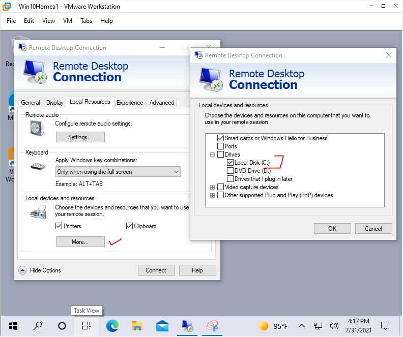
Task: Click the keyboard icon in Keyboard section
Action: [x=38, y=167]
